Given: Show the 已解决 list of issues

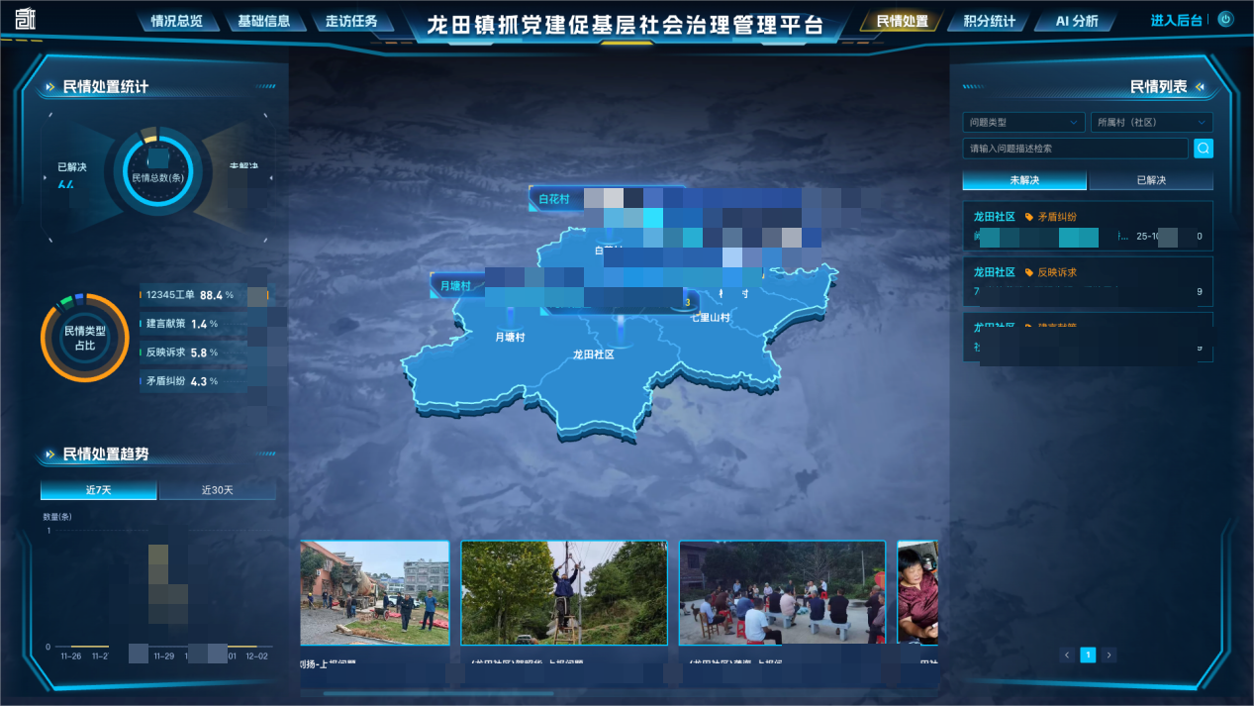Looking at the screenshot, I should coord(1150,180).
